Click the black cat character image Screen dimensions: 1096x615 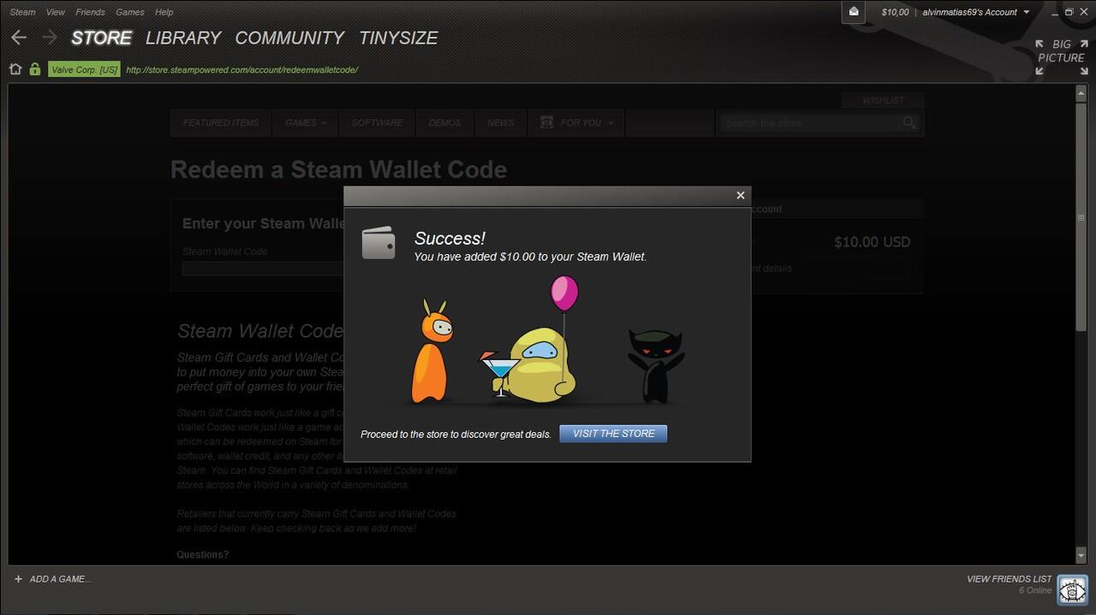[x=656, y=365]
